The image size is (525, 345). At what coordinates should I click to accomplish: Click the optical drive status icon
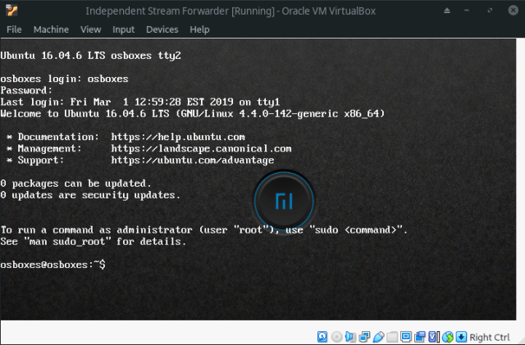(x=336, y=337)
